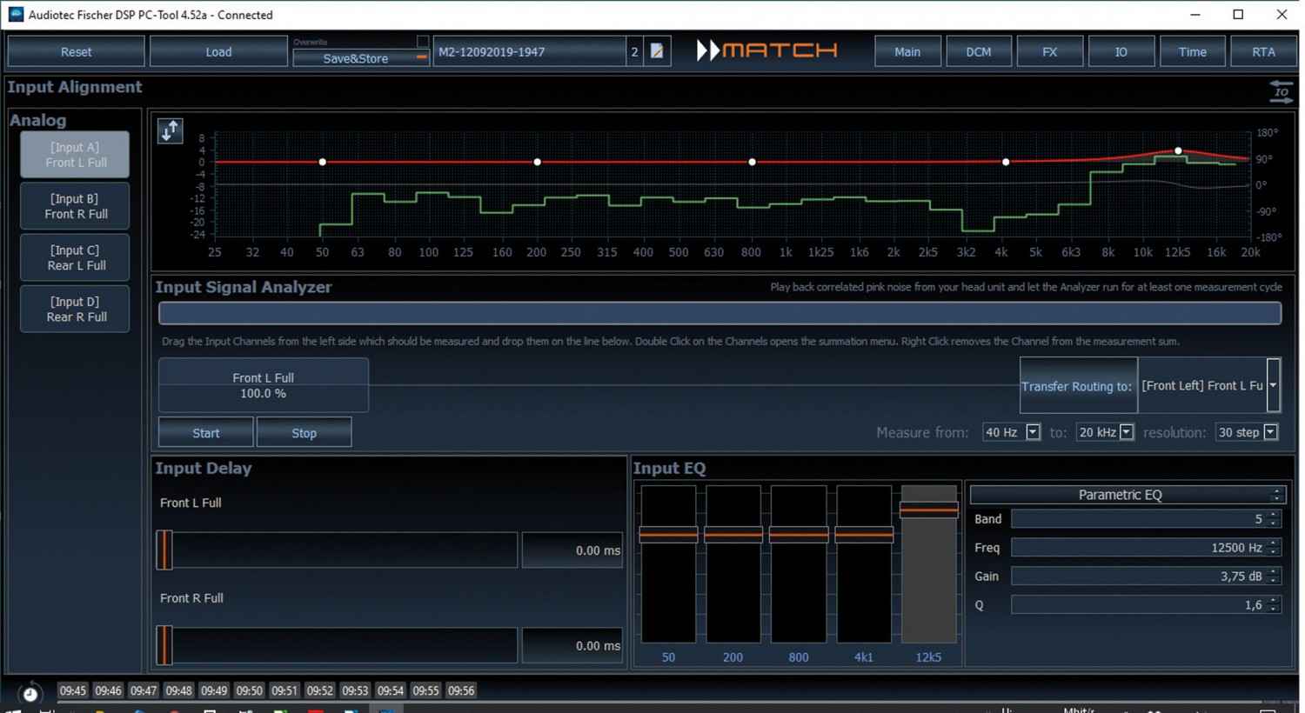
Task: Click the history clock icon at bottom left
Action: click(30, 693)
